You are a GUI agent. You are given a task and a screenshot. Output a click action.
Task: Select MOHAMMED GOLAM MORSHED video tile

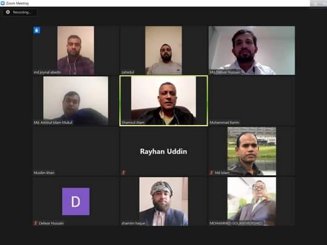click(252, 201)
